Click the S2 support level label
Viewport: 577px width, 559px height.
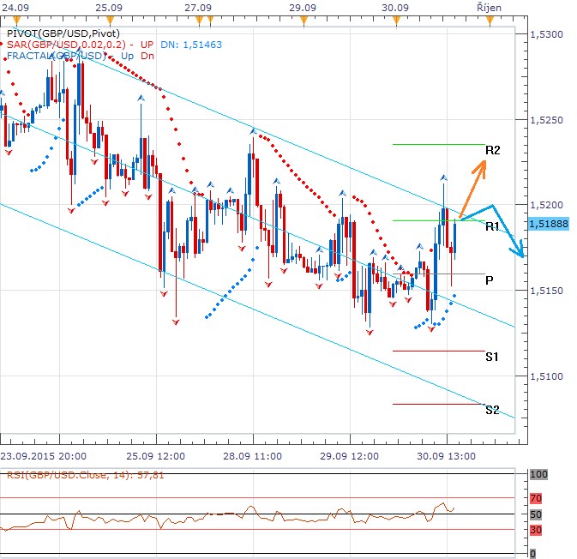pos(492,410)
